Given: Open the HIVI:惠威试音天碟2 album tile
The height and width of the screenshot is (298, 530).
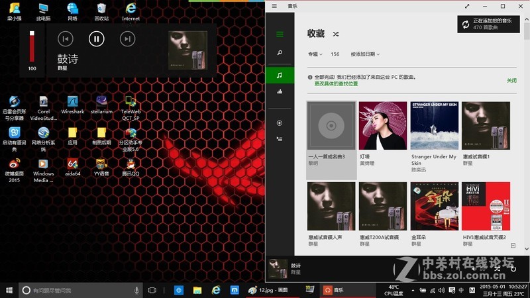Looking at the screenshot, I should 486,206.
